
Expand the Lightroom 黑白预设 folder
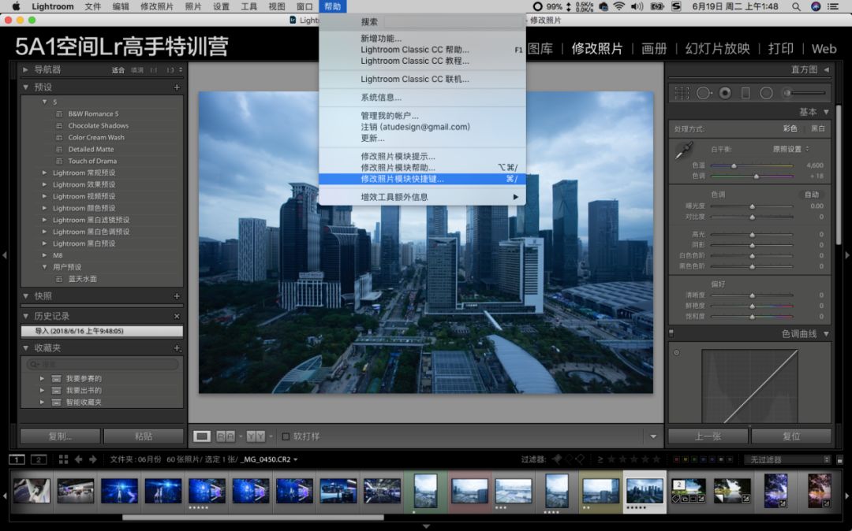point(44,243)
